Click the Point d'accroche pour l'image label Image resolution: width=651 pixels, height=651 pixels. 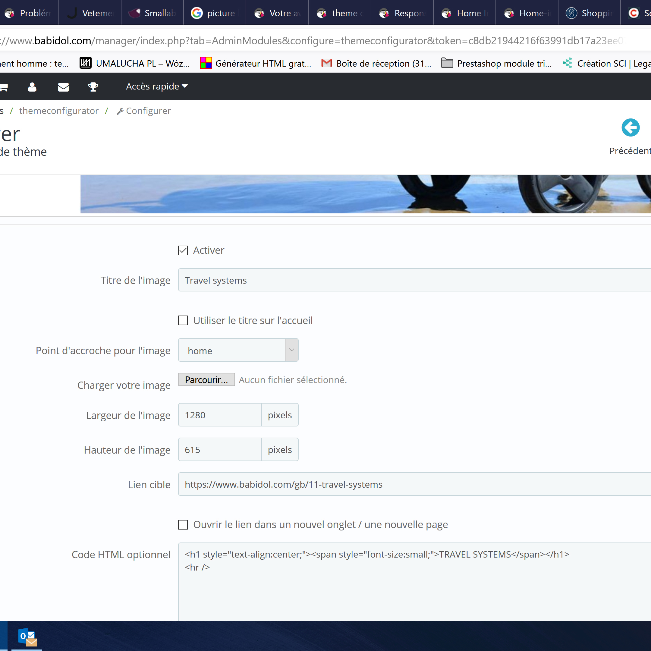[103, 351]
